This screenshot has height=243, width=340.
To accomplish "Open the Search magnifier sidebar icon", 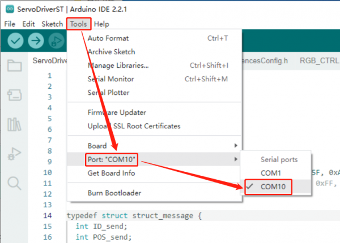I will tap(14, 183).
